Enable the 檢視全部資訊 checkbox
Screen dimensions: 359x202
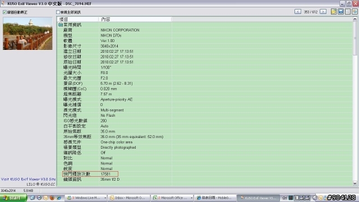click(x=58, y=12)
